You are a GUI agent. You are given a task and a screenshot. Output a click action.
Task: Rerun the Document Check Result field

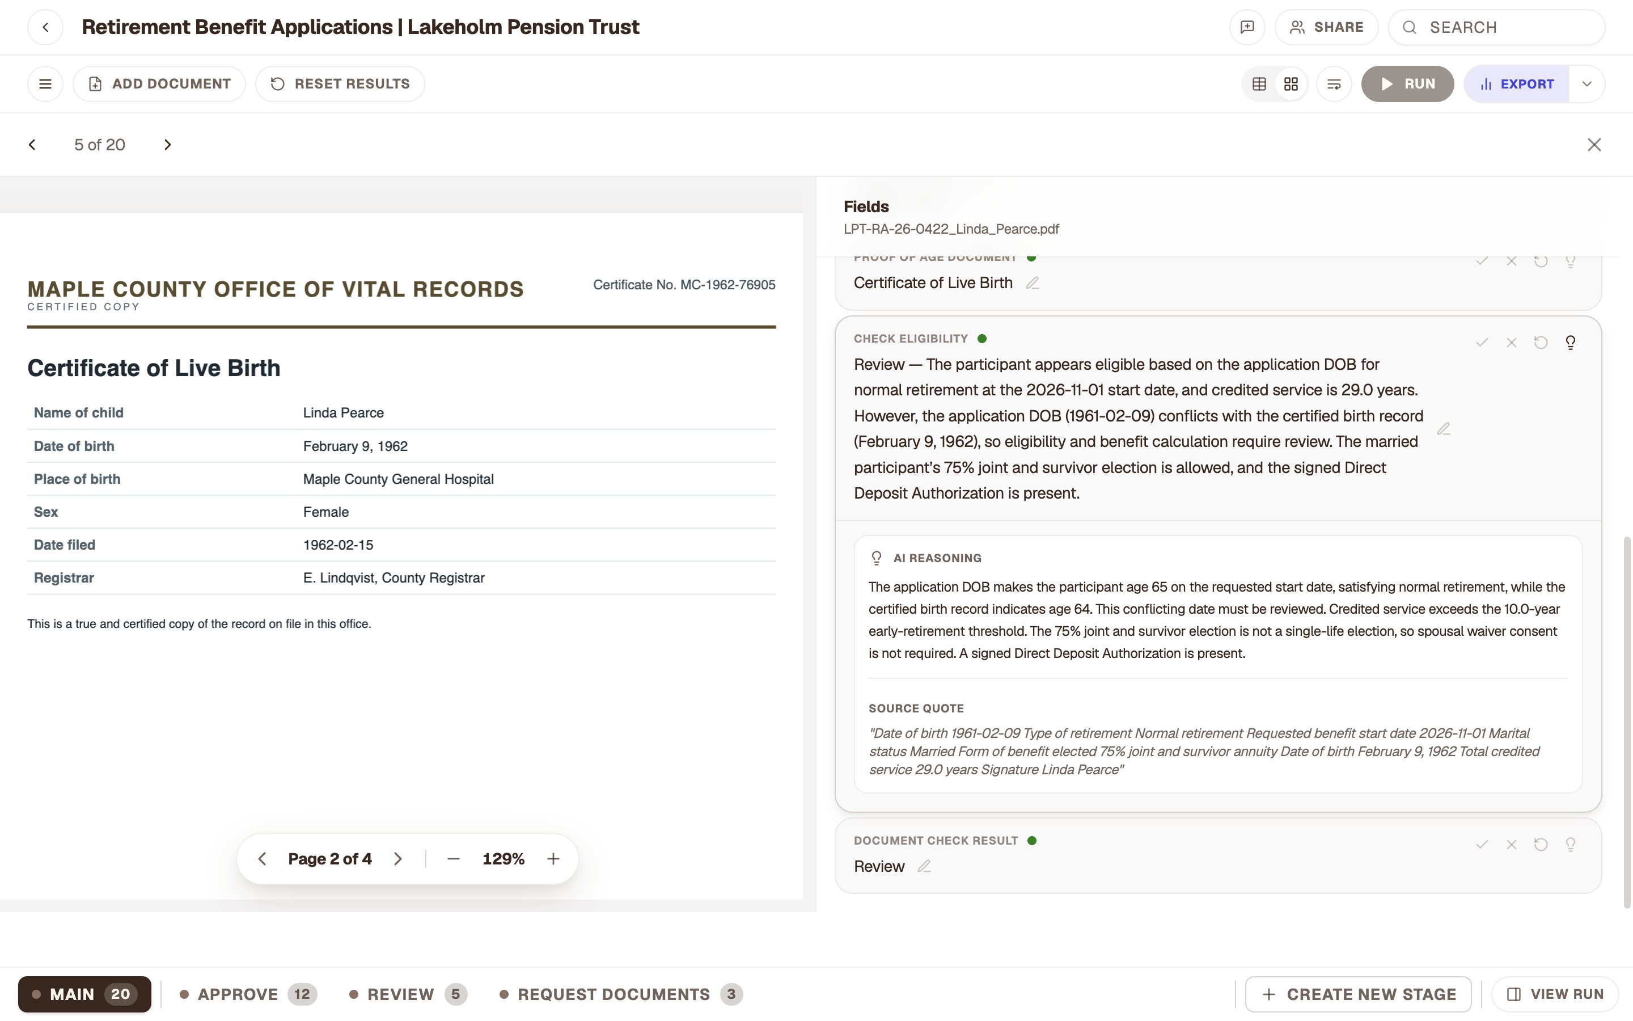click(x=1541, y=844)
